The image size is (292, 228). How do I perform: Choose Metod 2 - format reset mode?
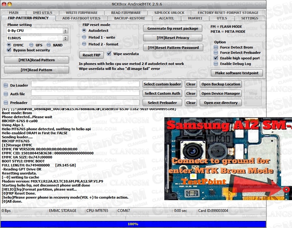(x=84, y=44)
